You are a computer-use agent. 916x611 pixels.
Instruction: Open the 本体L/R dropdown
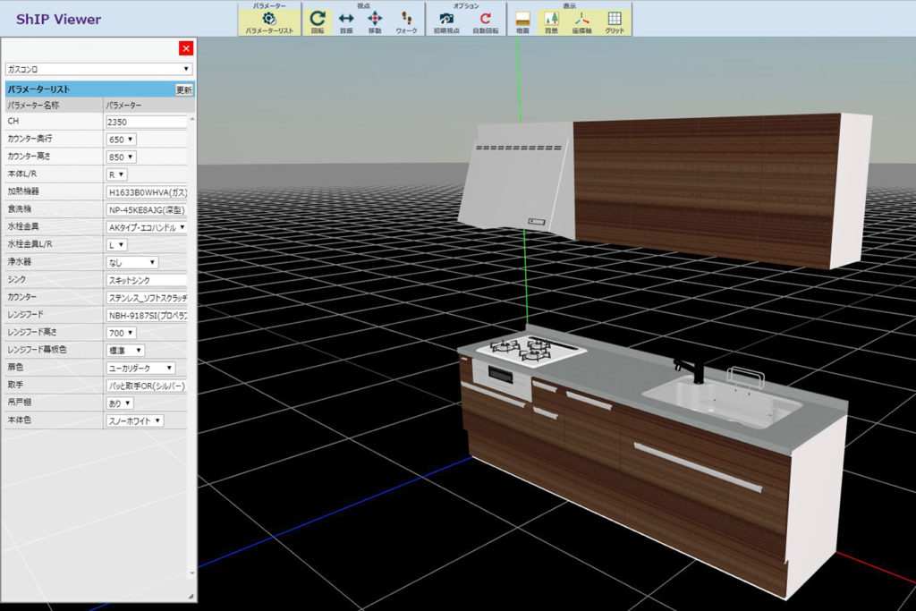[116, 174]
